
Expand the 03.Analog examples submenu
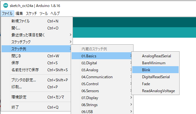102,70
